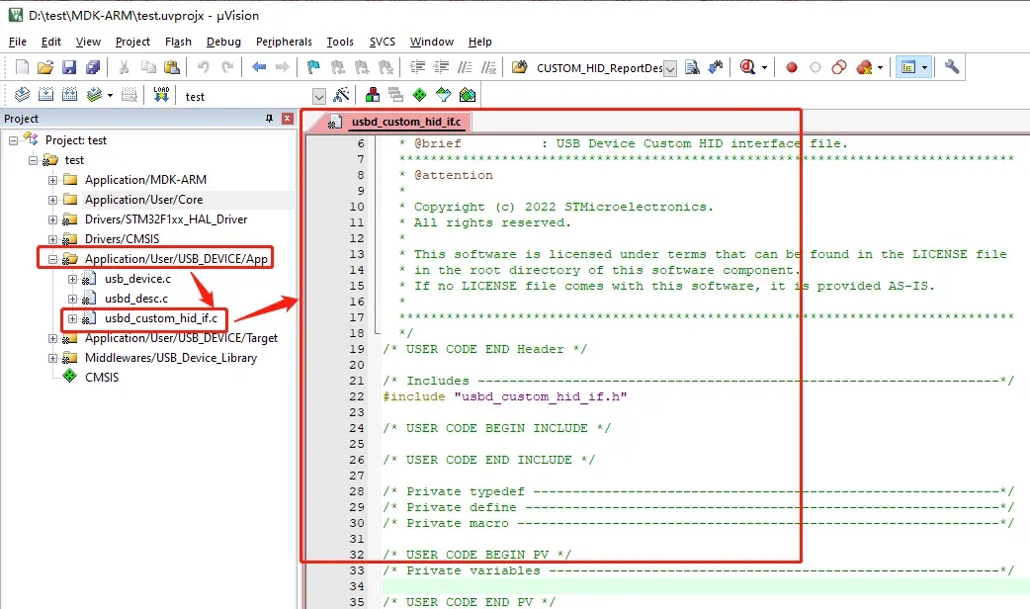1030x609 pixels.
Task: Click the Insert Breakpoint red dot icon
Action: tap(791, 67)
